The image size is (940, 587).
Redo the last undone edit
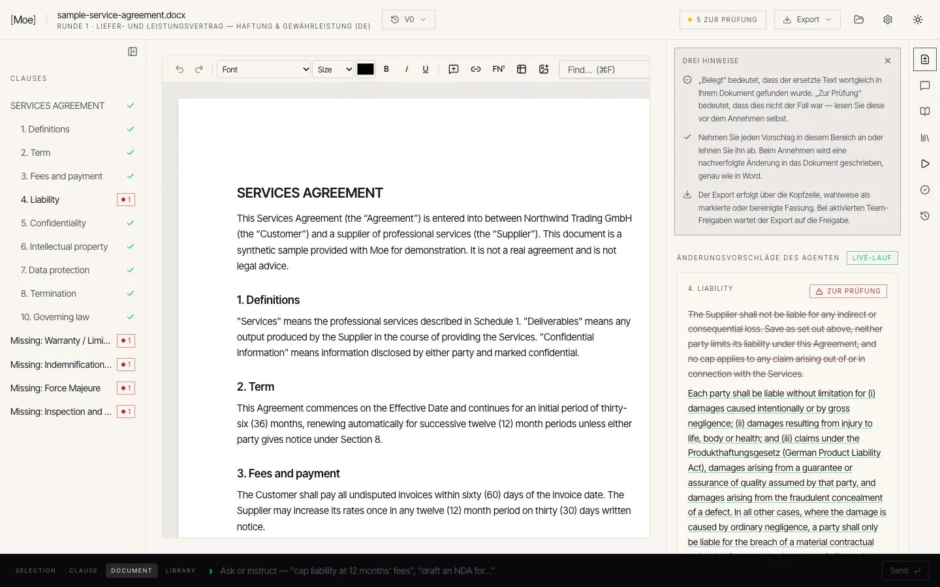pos(199,69)
